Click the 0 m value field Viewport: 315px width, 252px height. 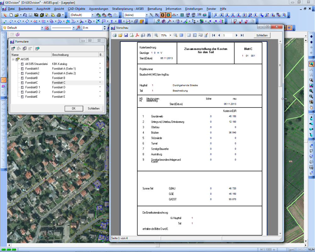92,28
